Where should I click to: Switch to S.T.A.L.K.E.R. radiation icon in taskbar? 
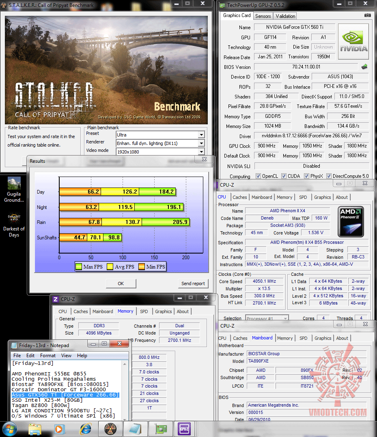point(110,429)
